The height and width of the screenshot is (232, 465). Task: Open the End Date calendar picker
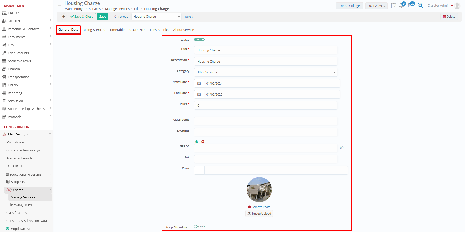pos(199,95)
